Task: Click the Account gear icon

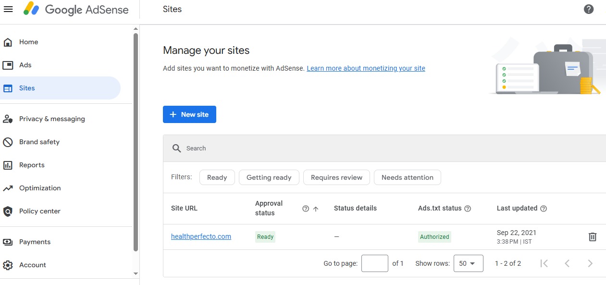Action: pos(8,265)
